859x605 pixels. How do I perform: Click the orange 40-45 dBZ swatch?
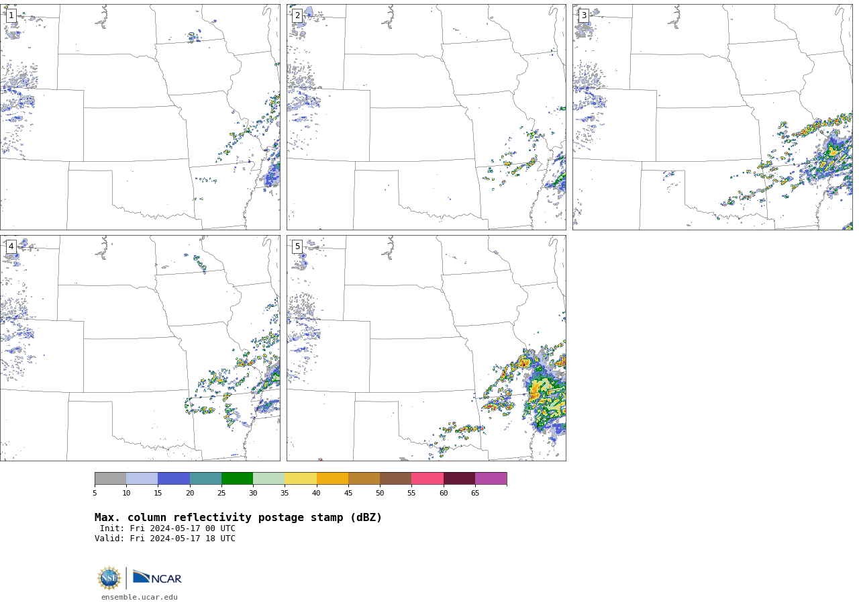(x=332, y=479)
